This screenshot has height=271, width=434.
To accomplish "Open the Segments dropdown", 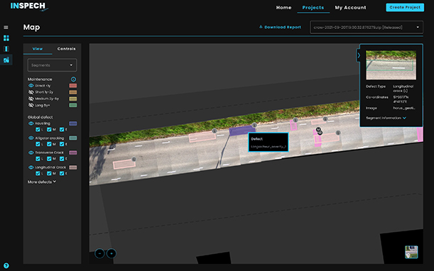I will pyautogui.click(x=52, y=65).
